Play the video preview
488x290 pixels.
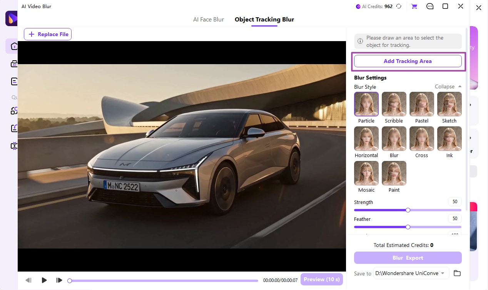[x=44, y=280]
